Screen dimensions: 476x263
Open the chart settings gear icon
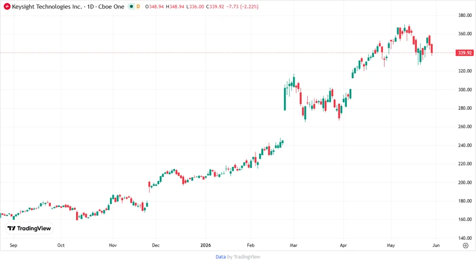(465, 246)
